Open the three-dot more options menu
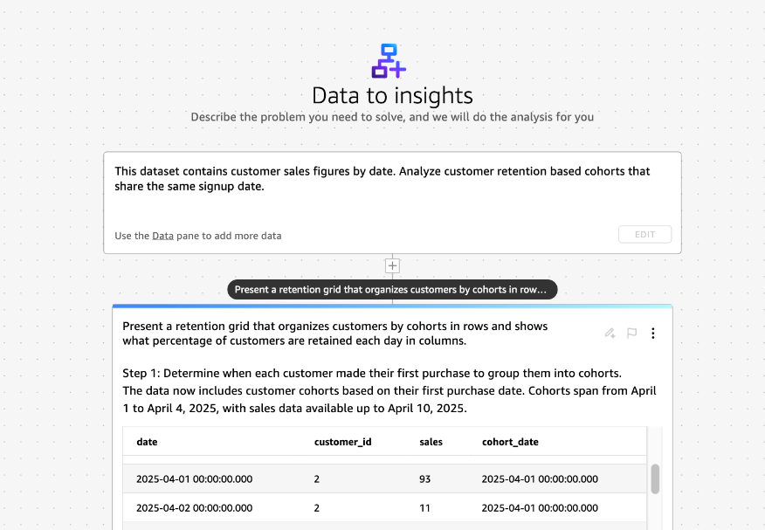This screenshot has height=530, width=765. (x=653, y=333)
